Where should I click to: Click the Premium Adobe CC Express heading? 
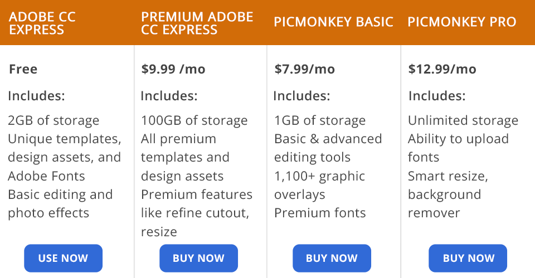tap(197, 23)
